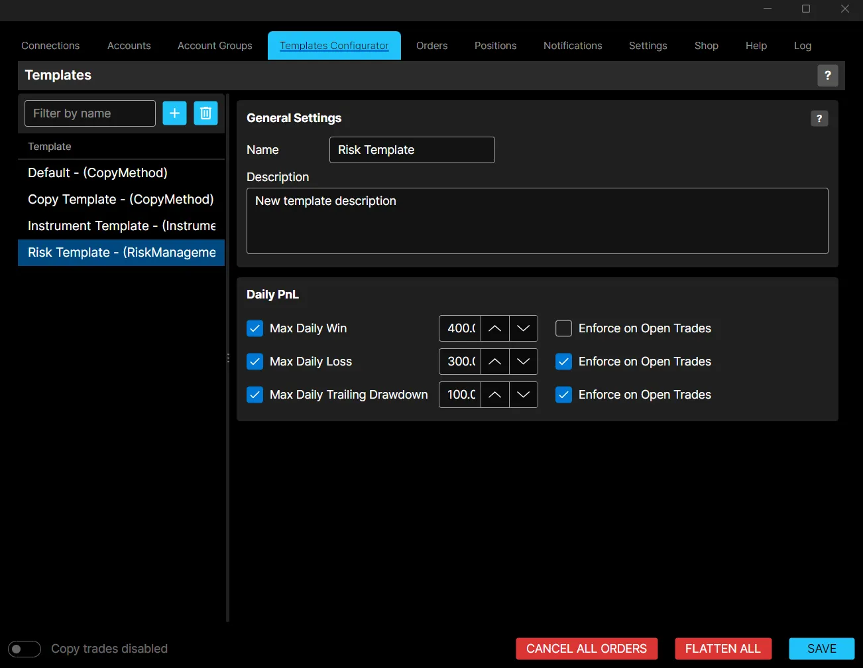
Task: Click the Max Daily Loss amount field
Action: 460,362
